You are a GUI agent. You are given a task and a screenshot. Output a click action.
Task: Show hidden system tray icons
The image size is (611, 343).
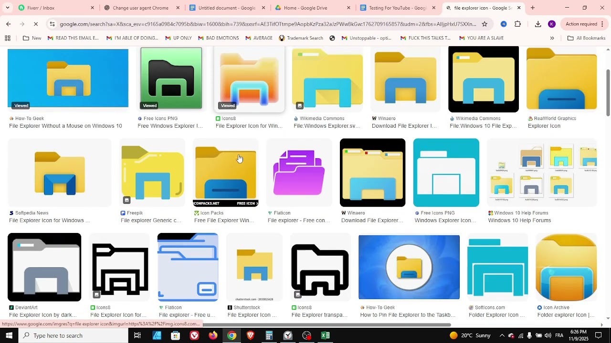(x=502, y=335)
